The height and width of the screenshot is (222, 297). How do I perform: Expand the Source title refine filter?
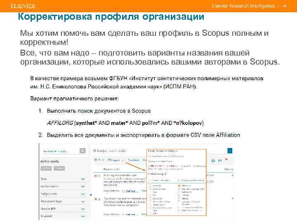click(83, 209)
